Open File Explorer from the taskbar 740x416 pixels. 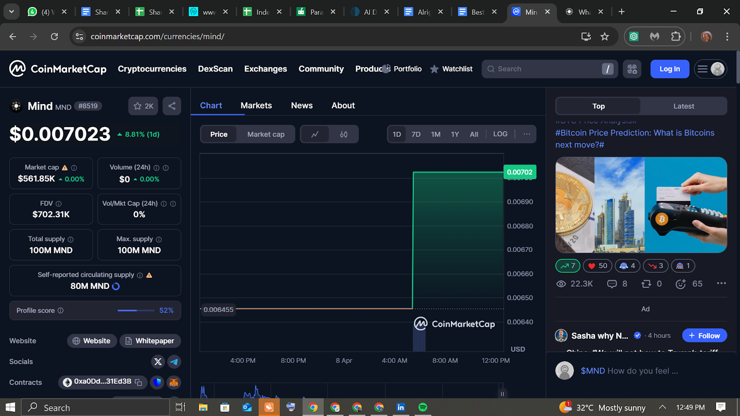(203, 407)
